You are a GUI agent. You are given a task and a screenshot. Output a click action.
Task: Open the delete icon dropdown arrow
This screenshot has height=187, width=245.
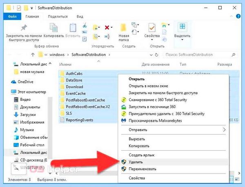click(111, 27)
